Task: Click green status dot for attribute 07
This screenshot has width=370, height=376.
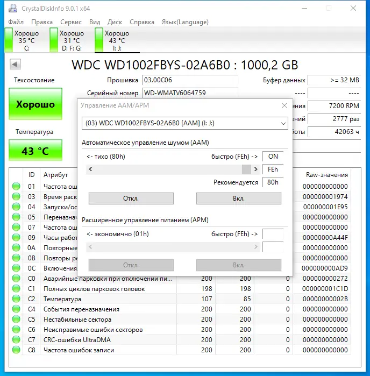Action: click(16, 227)
